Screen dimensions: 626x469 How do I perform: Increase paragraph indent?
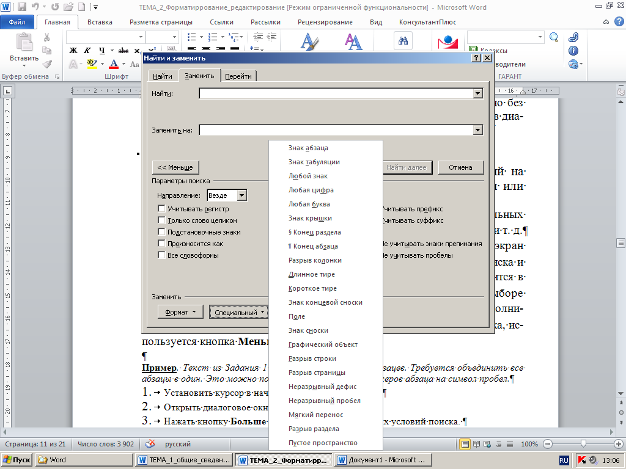pos(271,37)
